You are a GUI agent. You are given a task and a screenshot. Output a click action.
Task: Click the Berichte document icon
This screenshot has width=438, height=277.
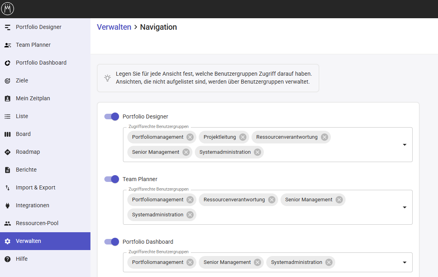click(x=8, y=170)
